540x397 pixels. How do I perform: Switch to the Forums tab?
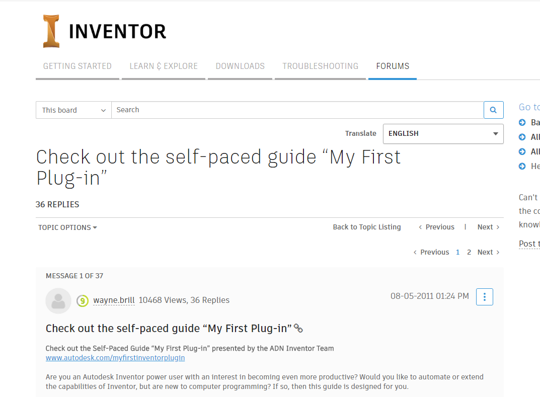point(393,66)
